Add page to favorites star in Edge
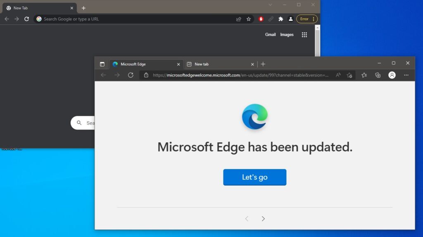Screen dimensions: 423x237 (x=349, y=75)
